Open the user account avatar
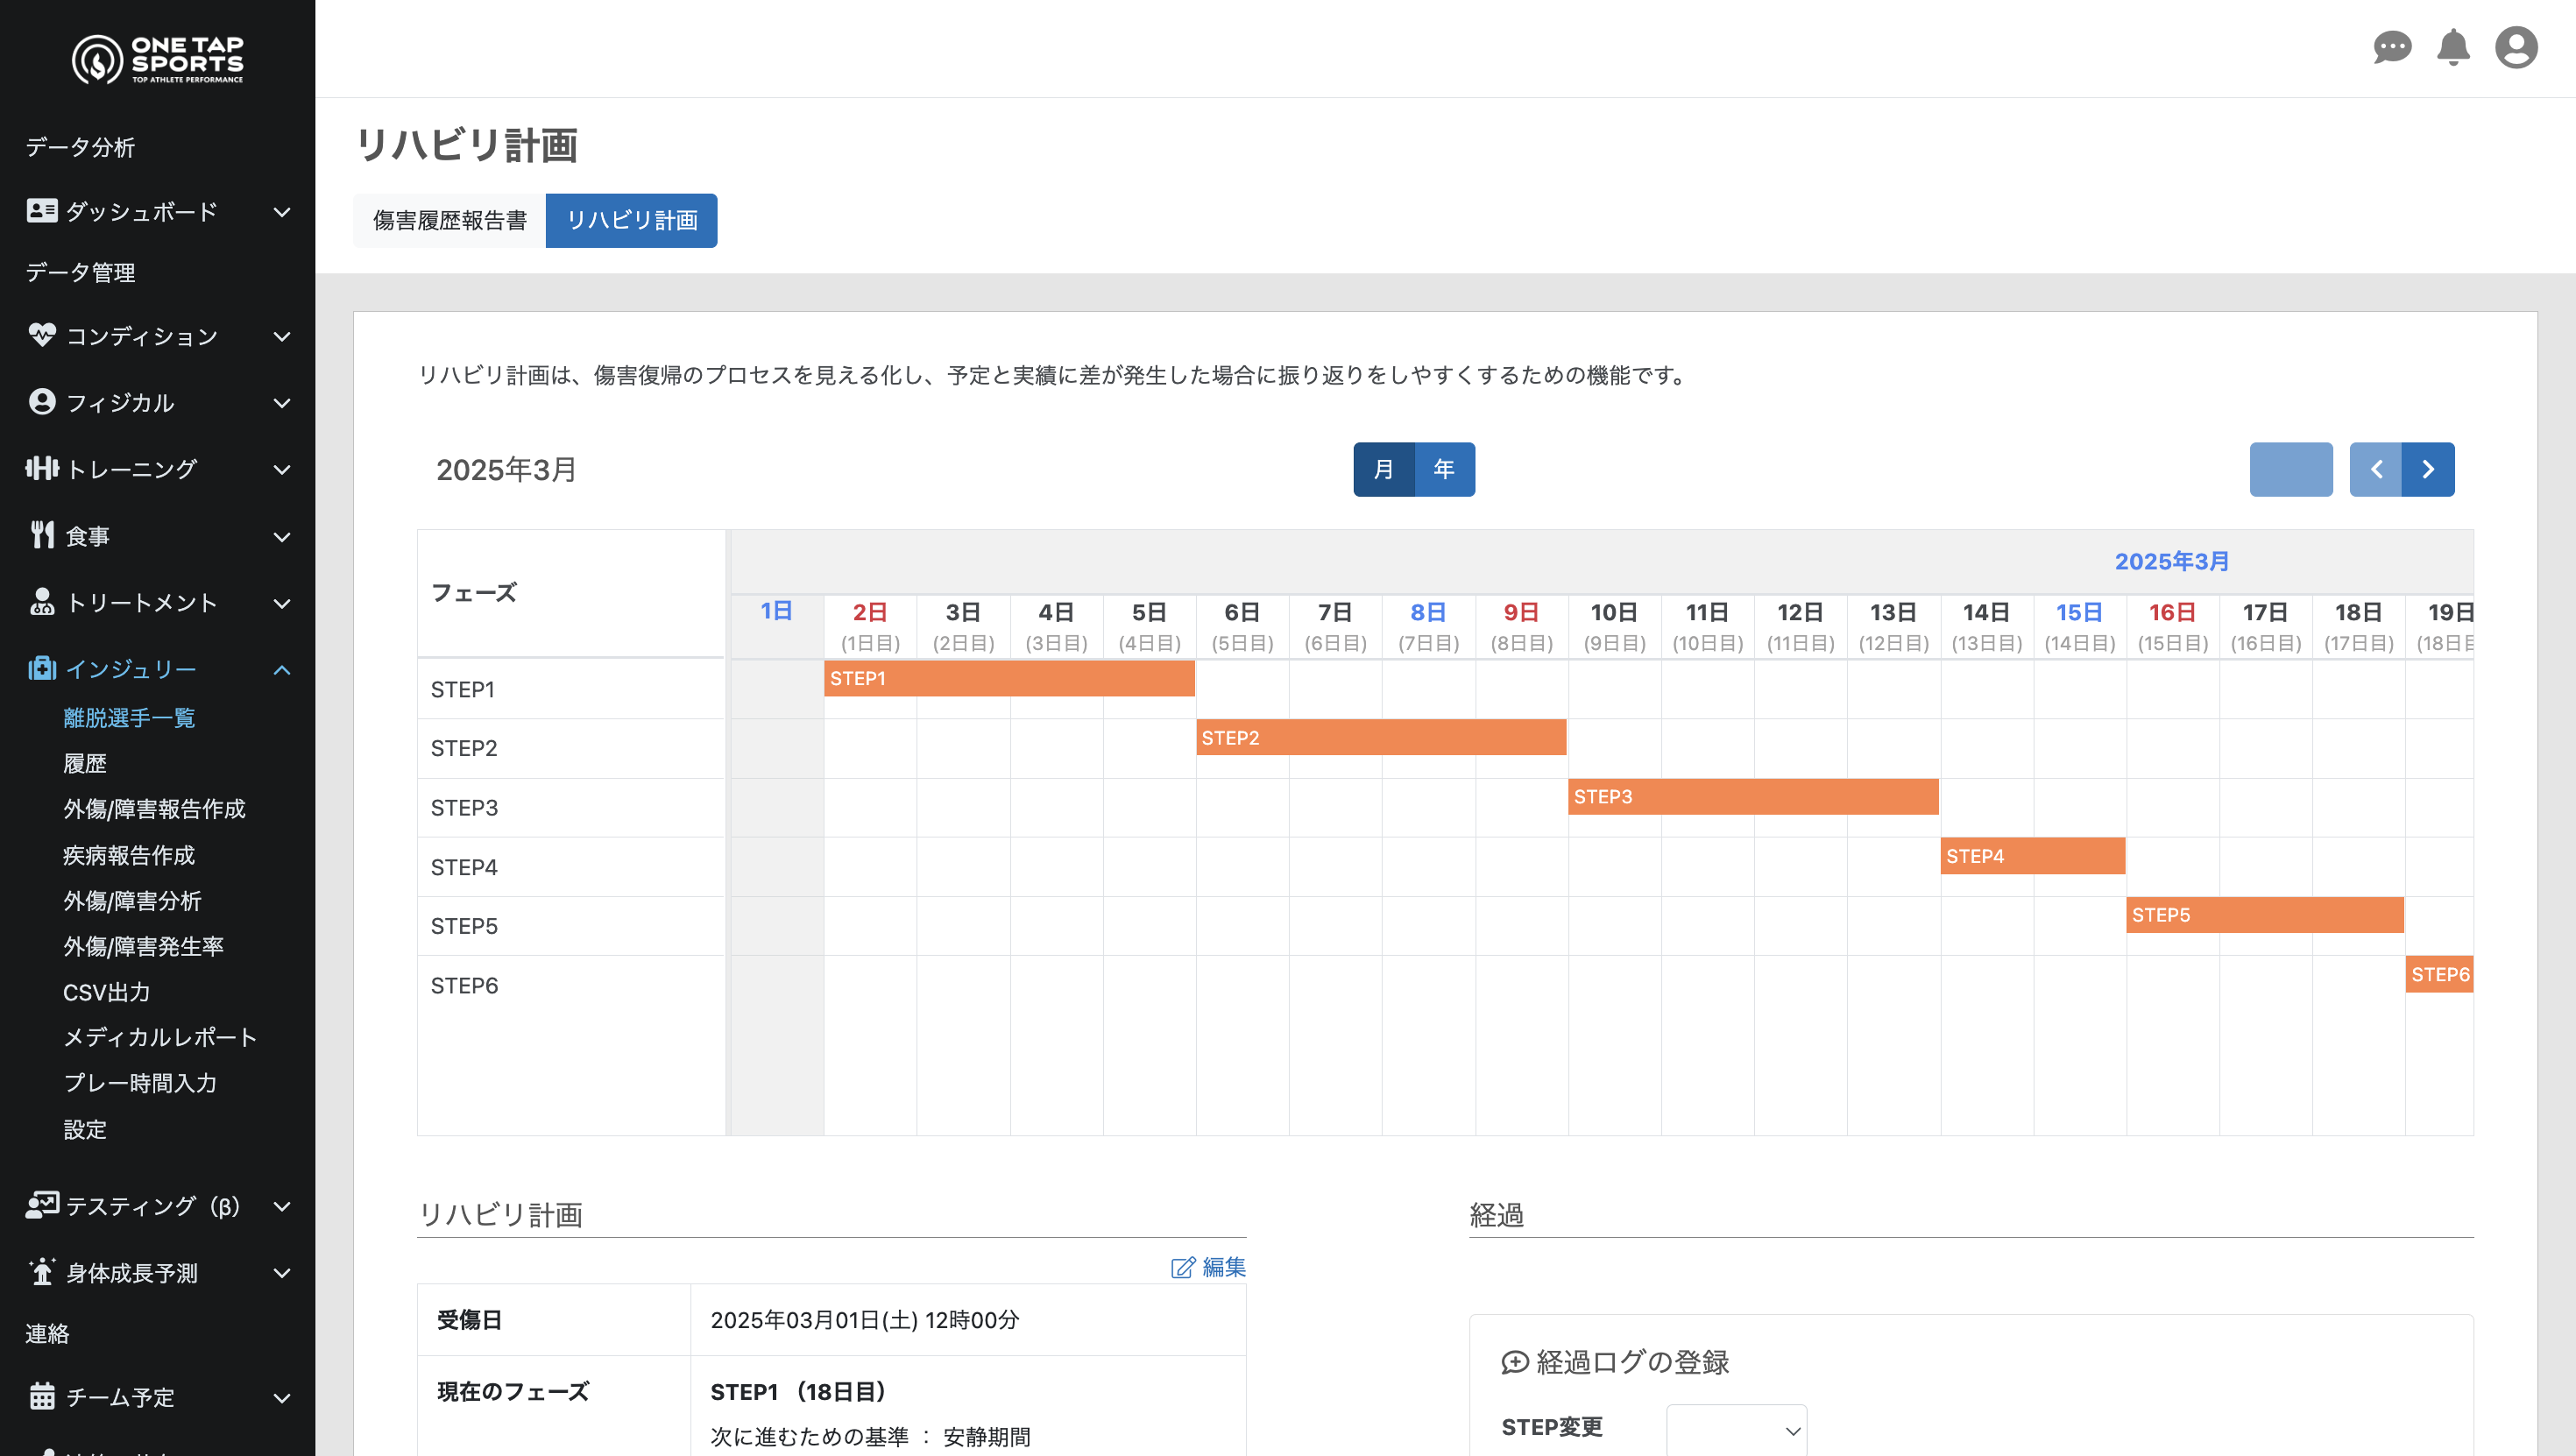 tap(2516, 47)
